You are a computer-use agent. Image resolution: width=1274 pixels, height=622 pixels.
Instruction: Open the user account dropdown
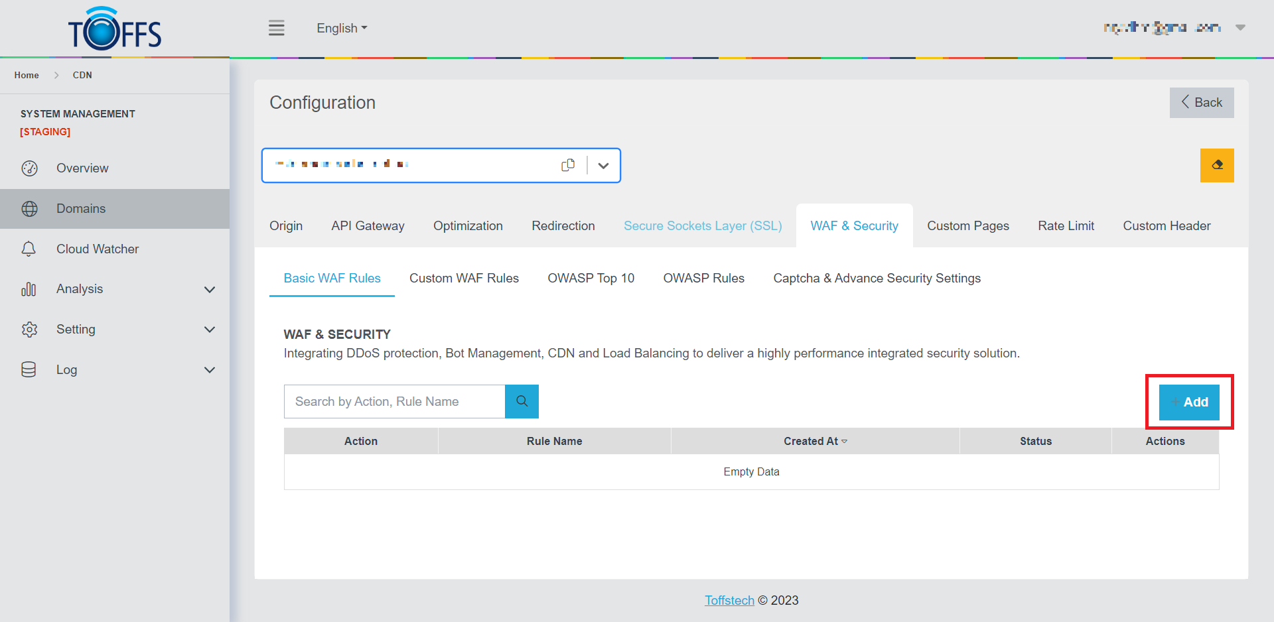[x=1239, y=28]
